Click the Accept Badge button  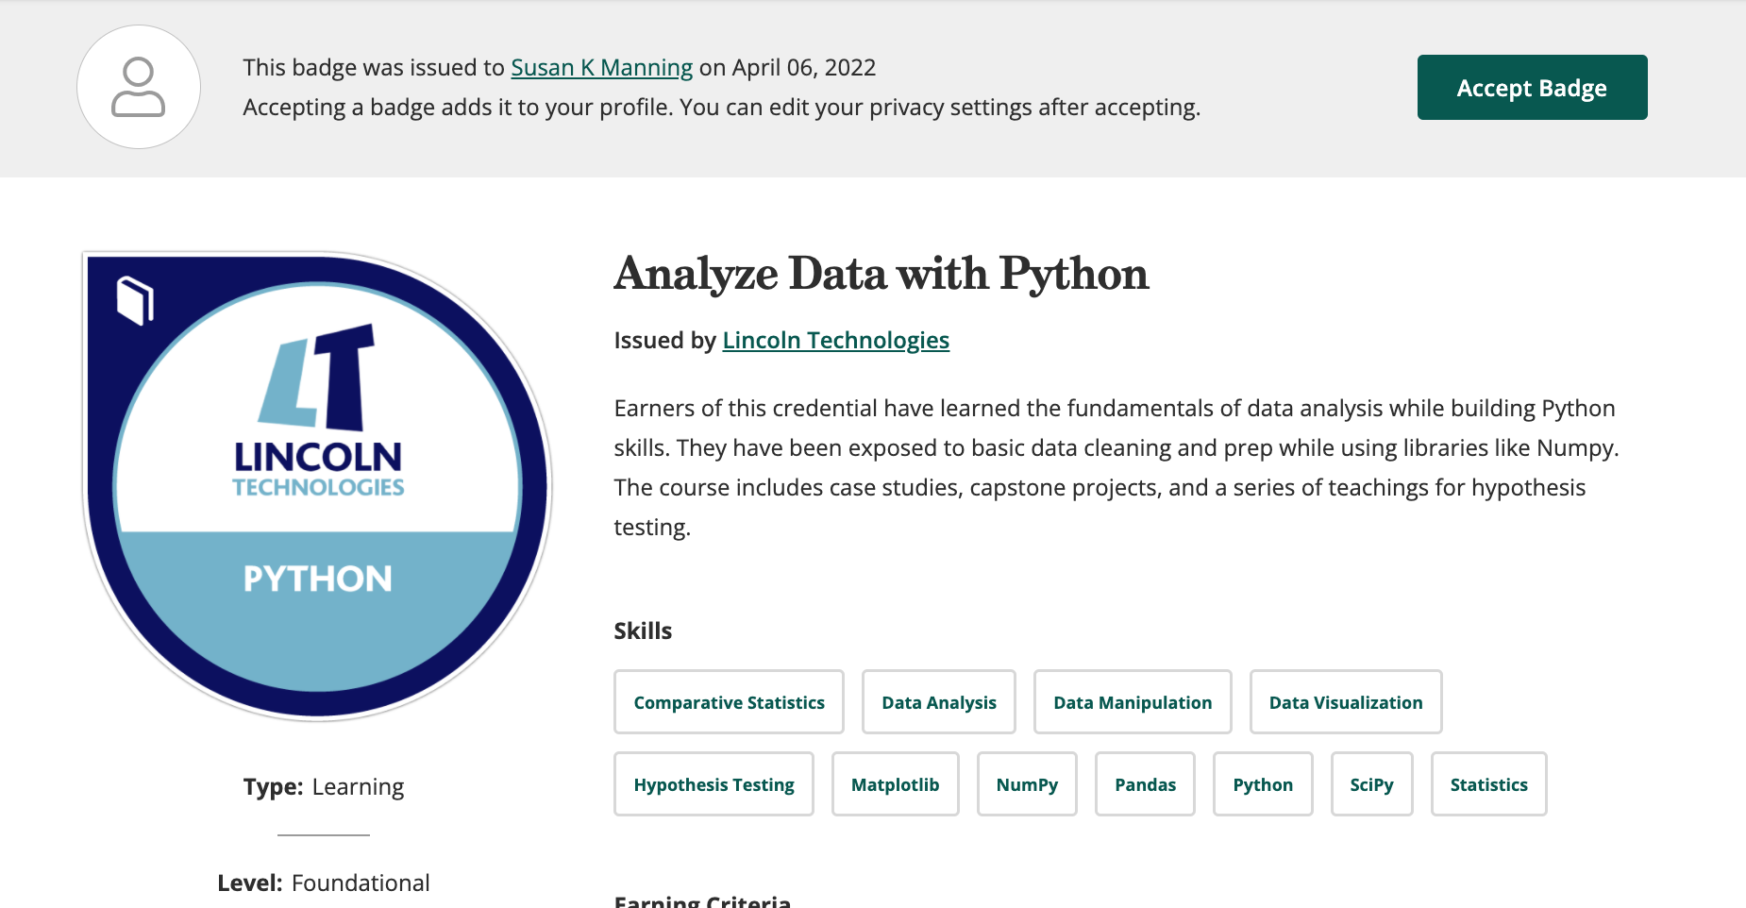click(x=1532, y=88)
